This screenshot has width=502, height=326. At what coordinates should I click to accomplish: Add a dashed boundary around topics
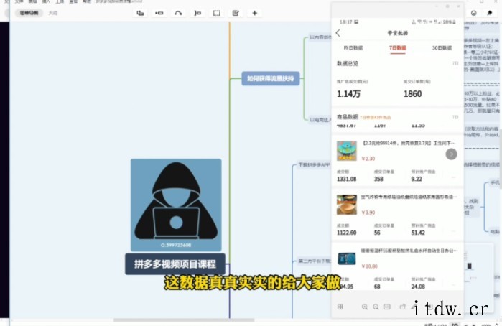tap(217, 13)
